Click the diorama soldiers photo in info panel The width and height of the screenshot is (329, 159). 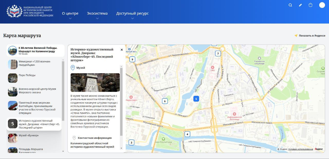pos(95,82)
